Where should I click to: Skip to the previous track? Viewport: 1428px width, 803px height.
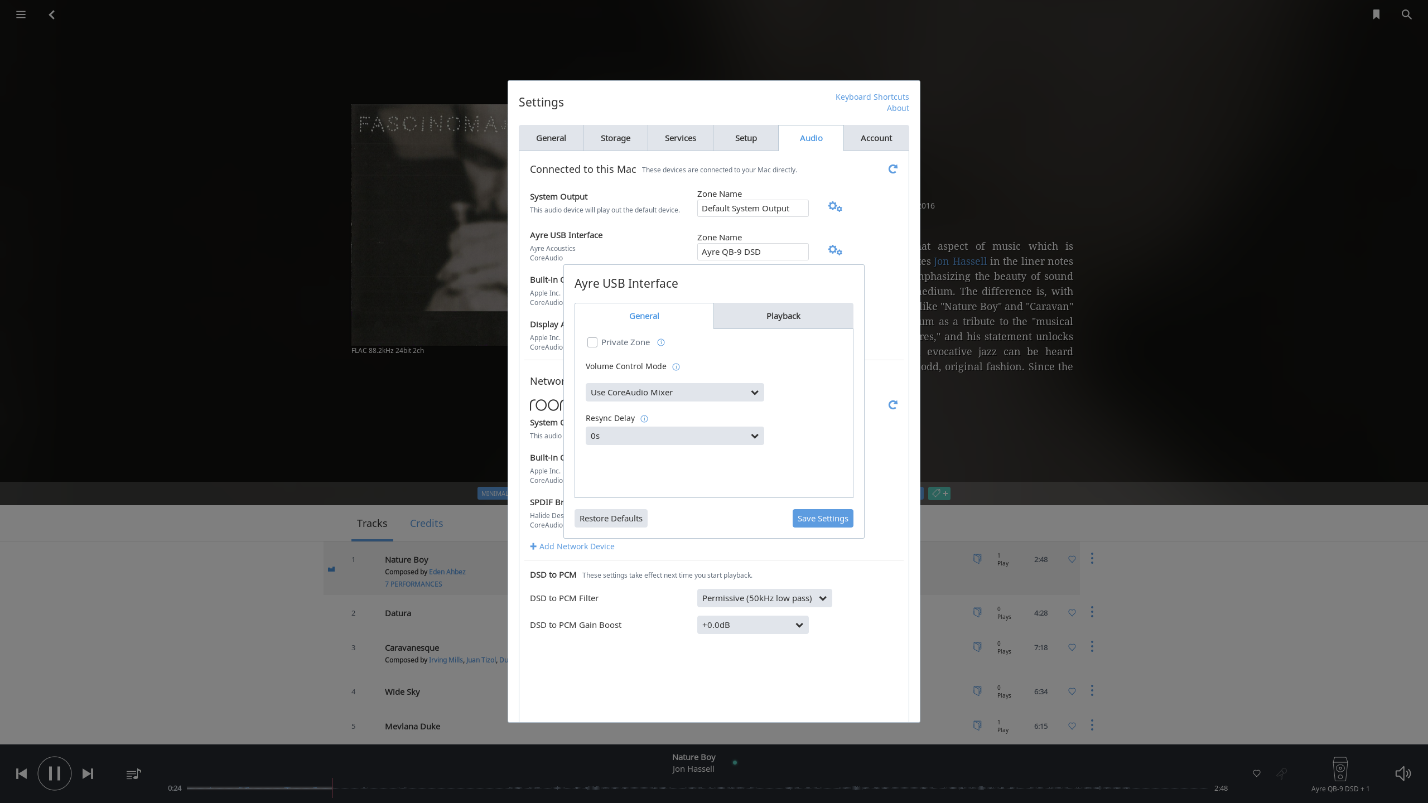pos(21,773)
